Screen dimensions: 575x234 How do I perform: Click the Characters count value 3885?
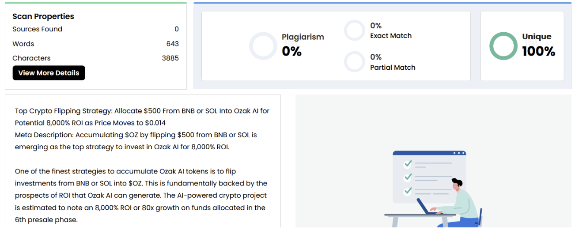(x=170, y=58)
